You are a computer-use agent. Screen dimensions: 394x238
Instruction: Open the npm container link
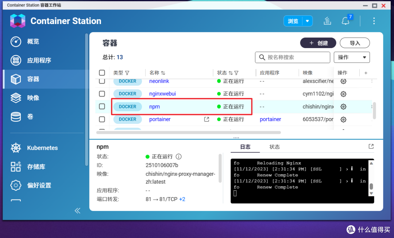pos(154,107)
